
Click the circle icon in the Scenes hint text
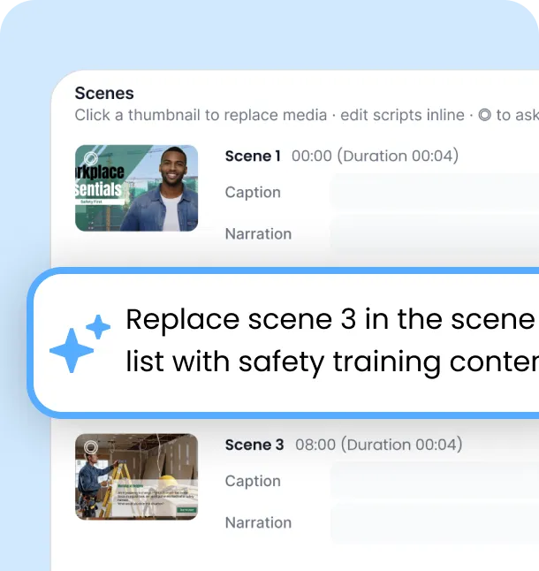click(484, 115)
